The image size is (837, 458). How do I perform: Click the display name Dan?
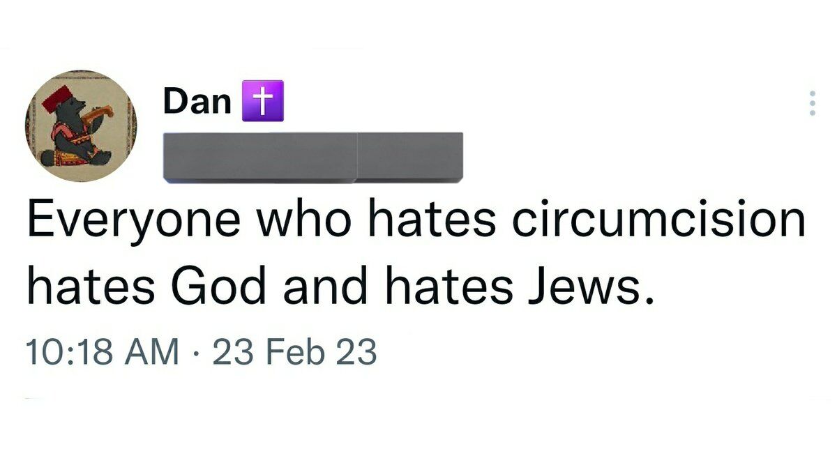coord(197,102)
